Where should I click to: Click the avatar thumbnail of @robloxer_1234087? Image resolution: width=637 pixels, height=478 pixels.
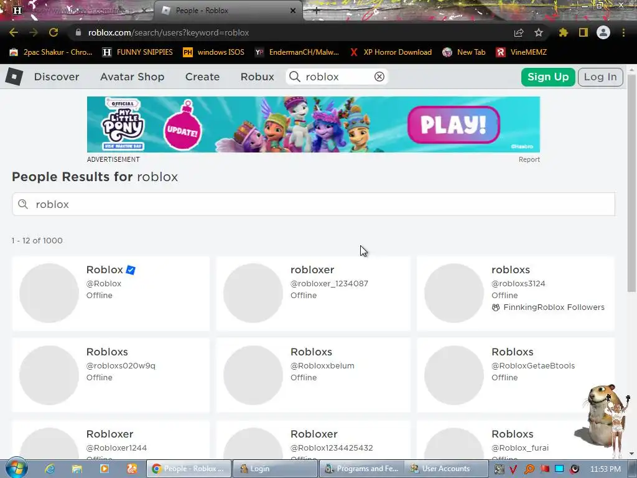[x=253, y=293]
